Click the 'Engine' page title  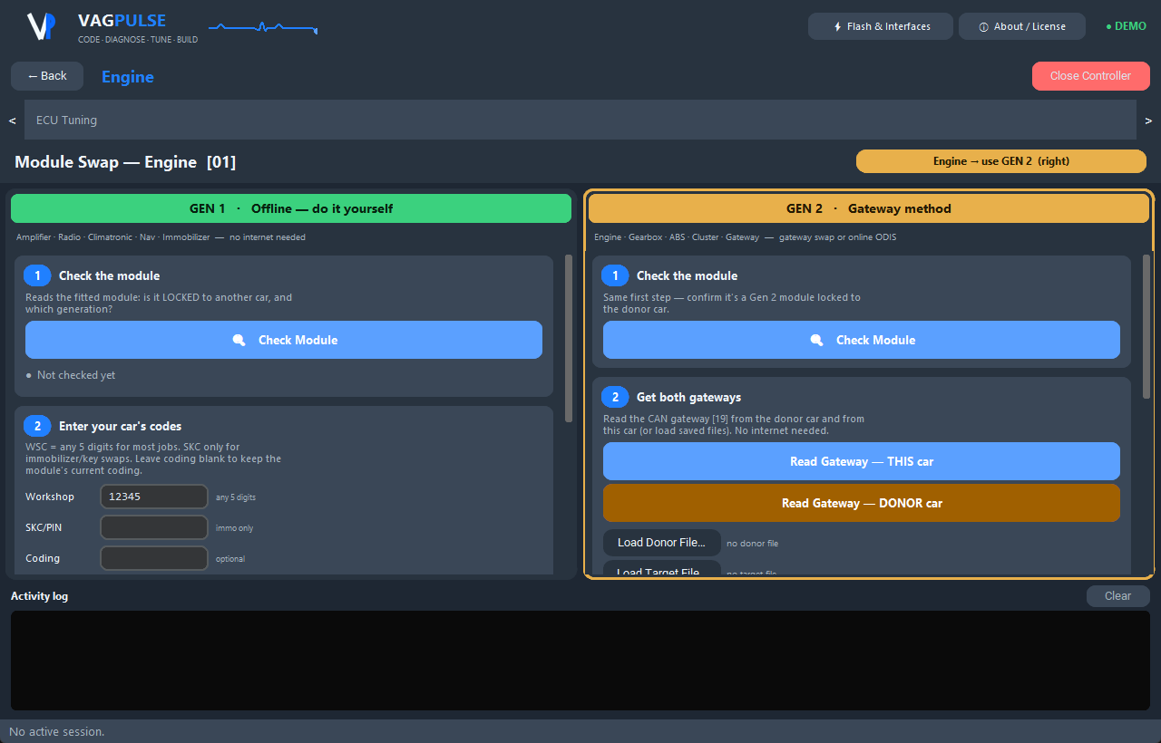tap(128, 77)
